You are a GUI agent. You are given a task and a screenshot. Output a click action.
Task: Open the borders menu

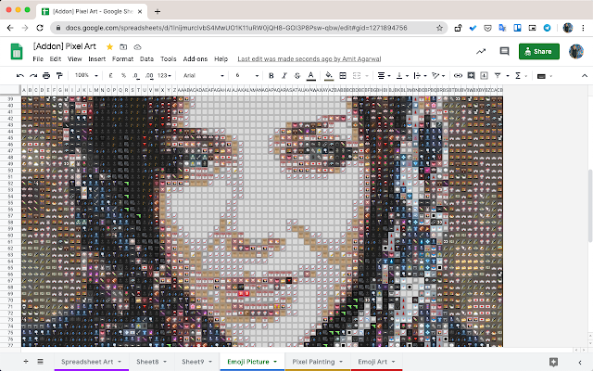pyautogui.click(x=343, y=76)
